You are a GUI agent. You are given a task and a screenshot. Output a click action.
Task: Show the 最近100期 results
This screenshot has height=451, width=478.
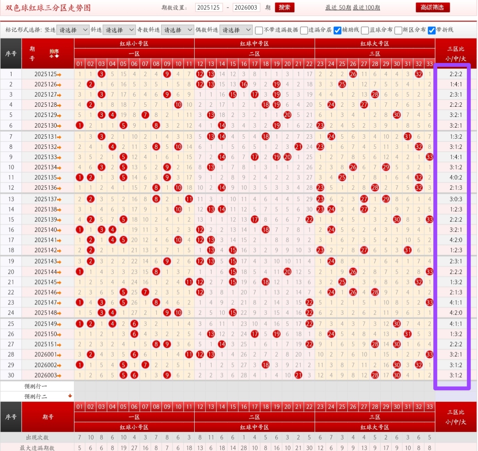point(366,8)
